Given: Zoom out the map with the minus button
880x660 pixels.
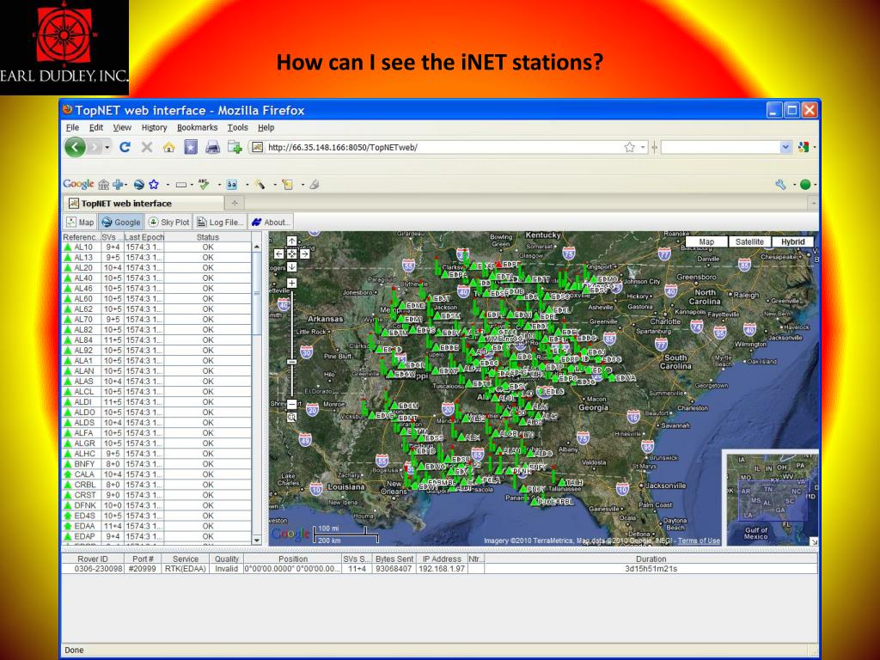Looking at the screenshot, I should (x=292, y=404).
